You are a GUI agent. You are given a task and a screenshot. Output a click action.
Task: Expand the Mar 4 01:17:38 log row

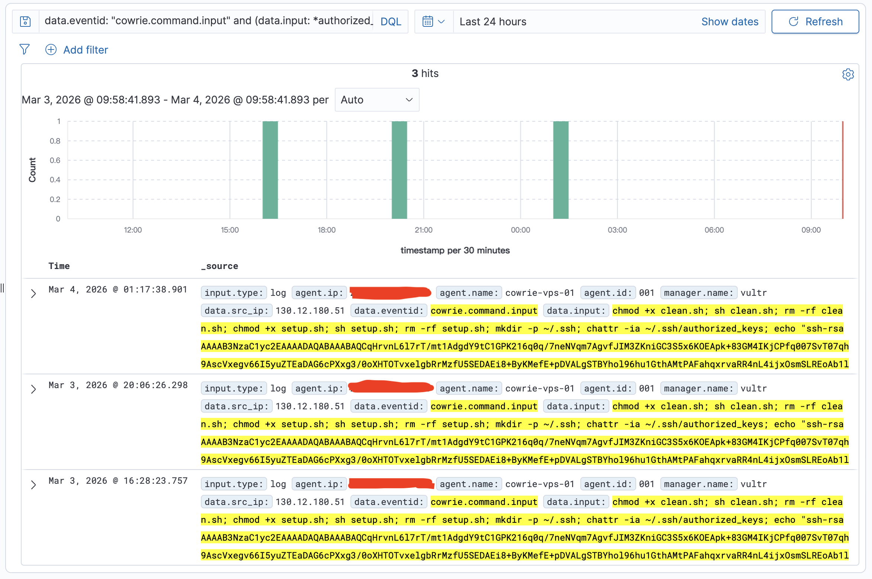[33, 294]
